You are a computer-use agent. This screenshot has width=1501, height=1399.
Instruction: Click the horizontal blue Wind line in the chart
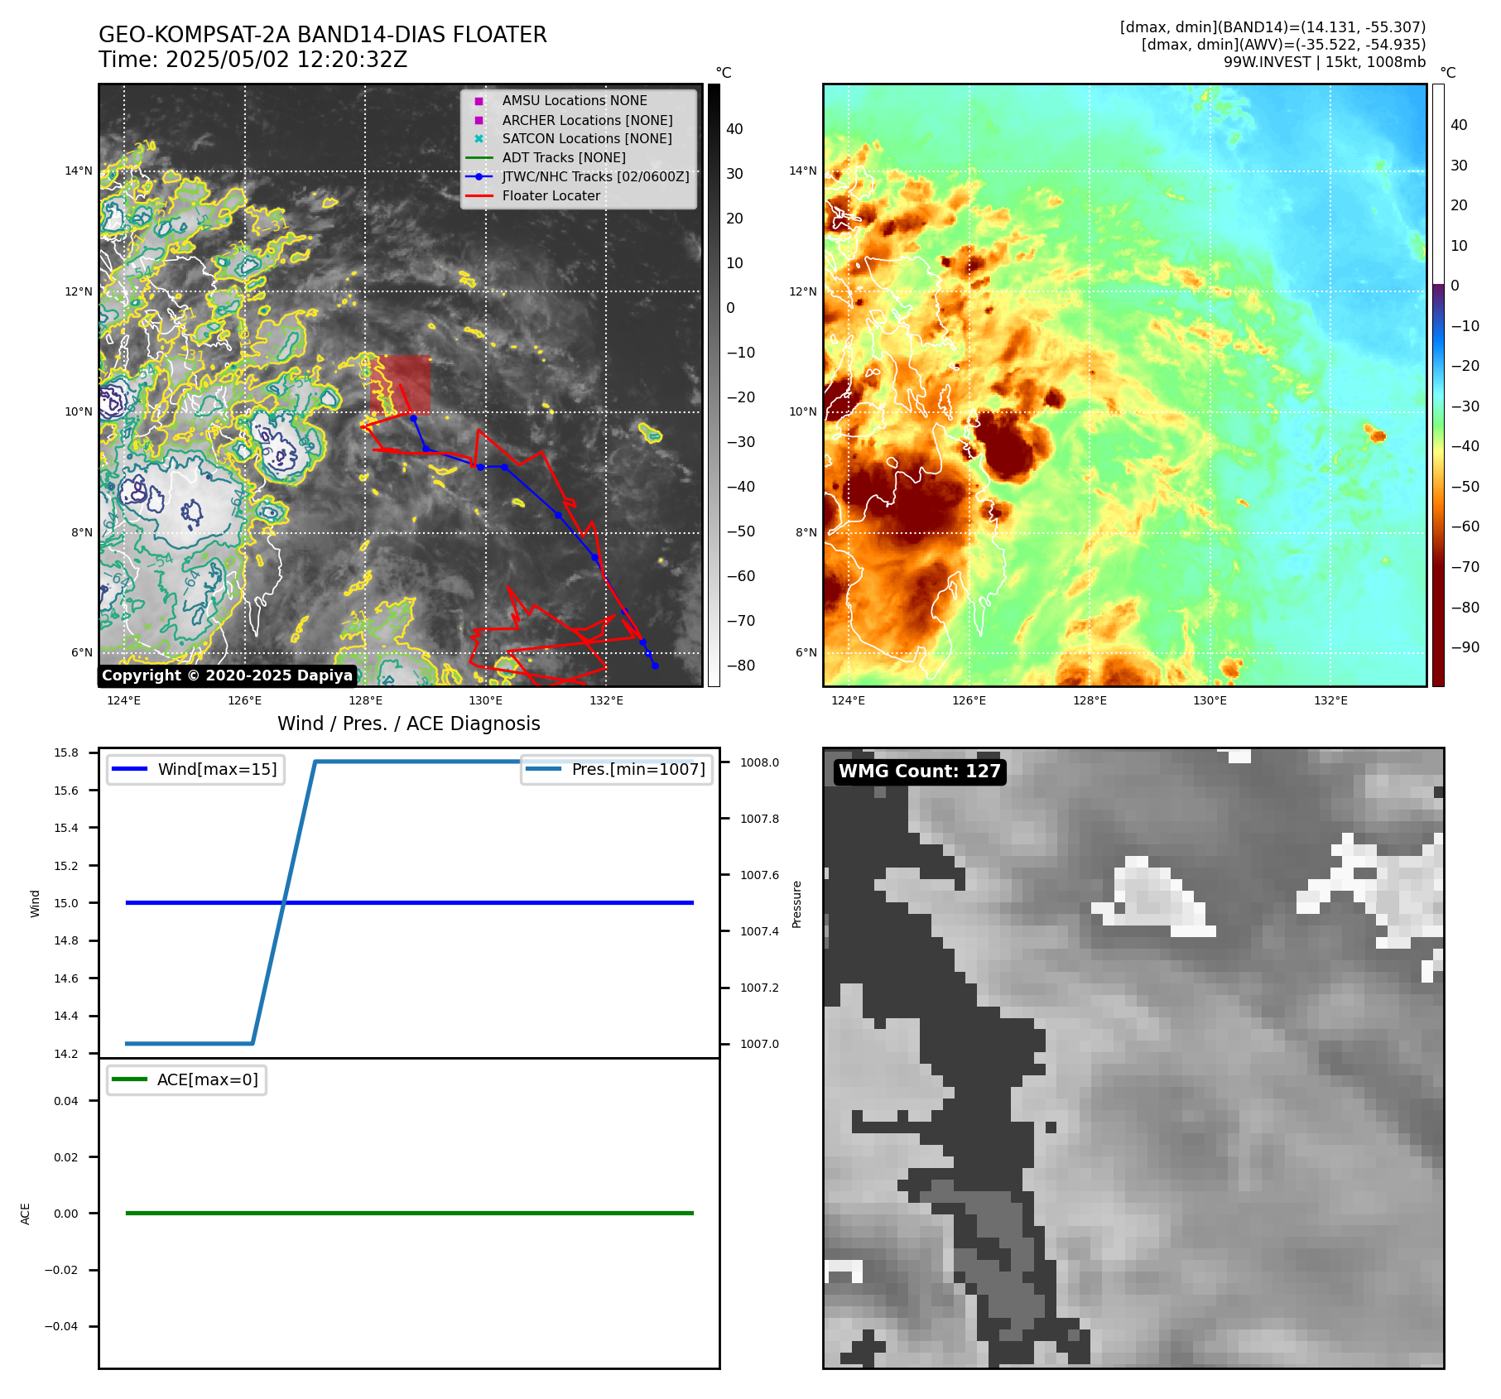click(409, 902)
